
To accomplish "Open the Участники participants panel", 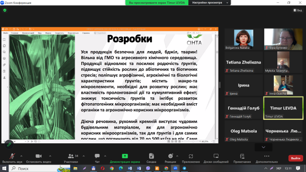I will [71, 158].
